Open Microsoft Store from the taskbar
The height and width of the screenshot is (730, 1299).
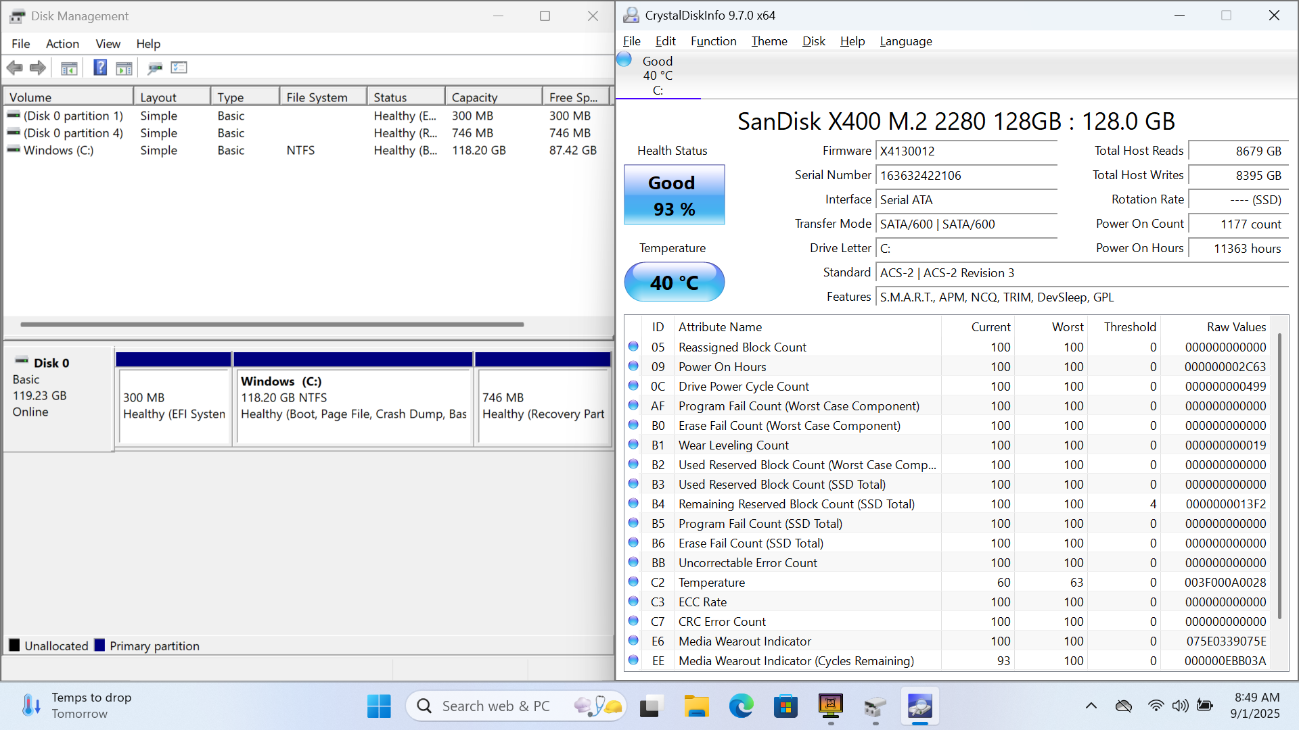click(x=785, y=706)
